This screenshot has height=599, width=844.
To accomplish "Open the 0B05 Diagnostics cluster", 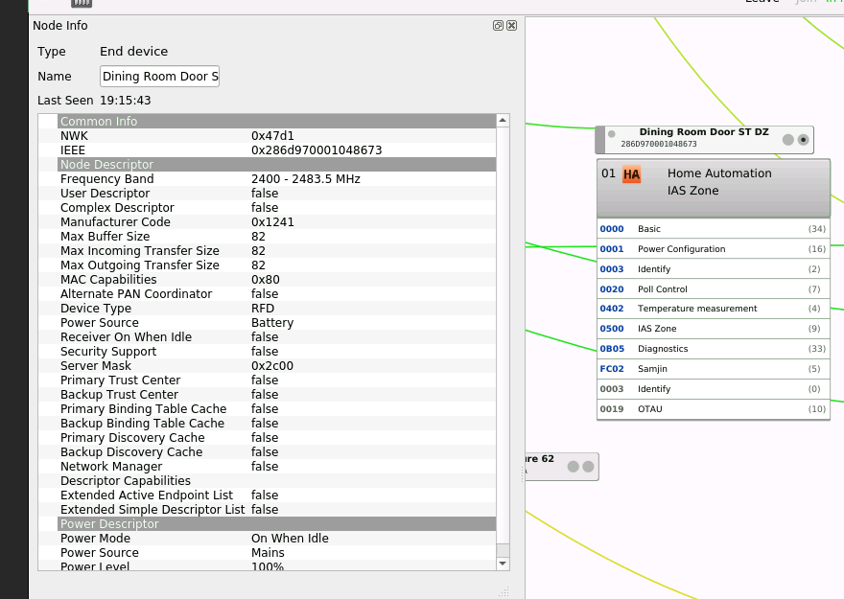I will [x=714, y=349].
